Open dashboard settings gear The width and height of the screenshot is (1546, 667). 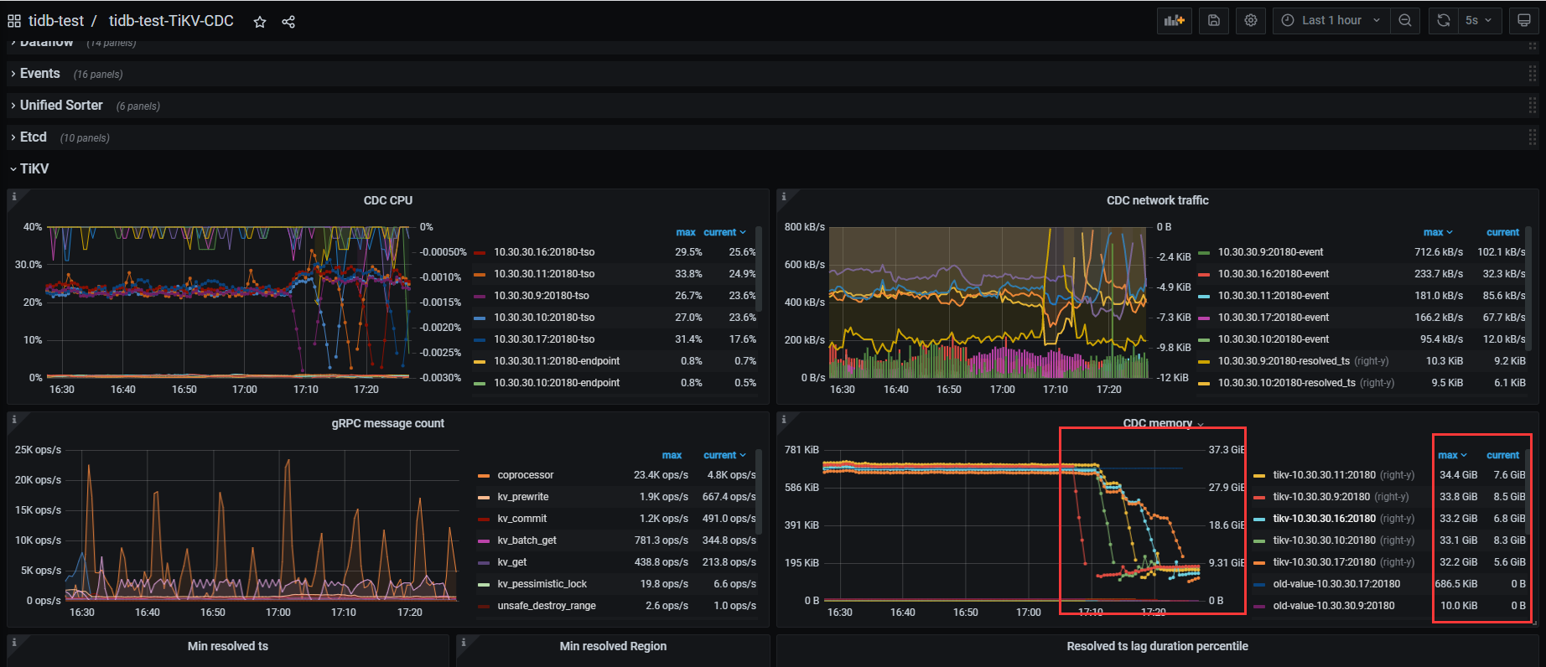[x=1251, y=21]
